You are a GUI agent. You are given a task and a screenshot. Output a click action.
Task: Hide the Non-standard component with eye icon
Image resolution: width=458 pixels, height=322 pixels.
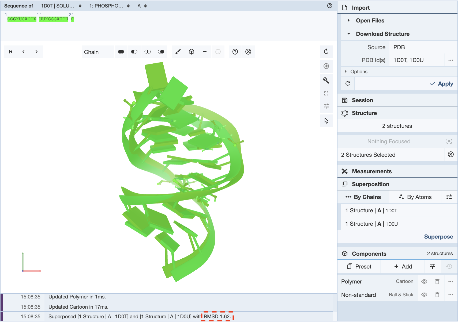click(424, 295)
